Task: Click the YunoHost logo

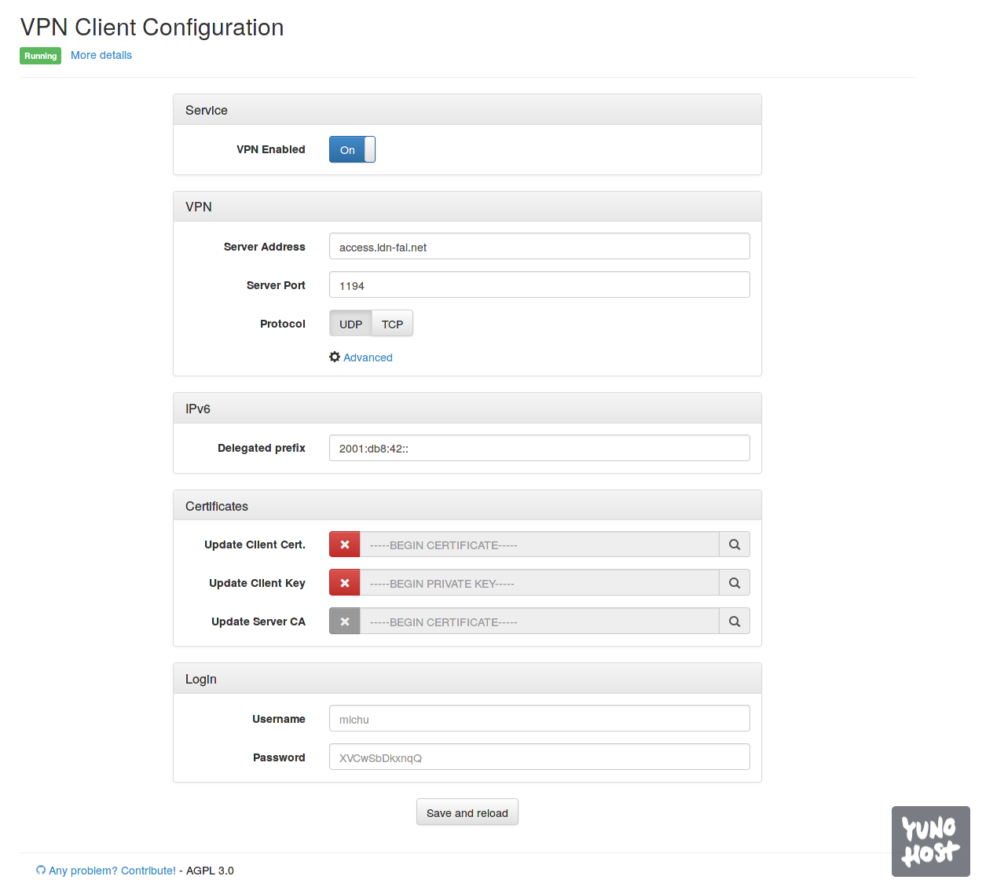Action: pos(930,841)
